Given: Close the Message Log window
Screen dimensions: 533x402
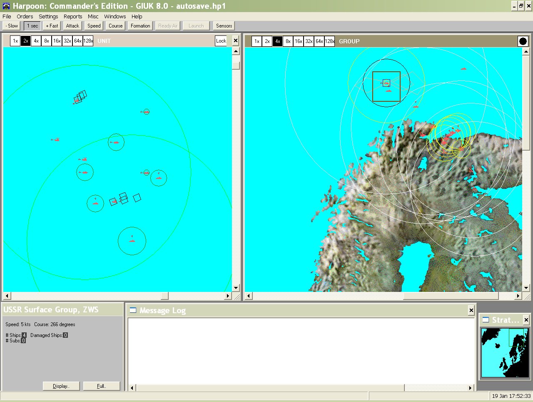Looking at the screenshot, I should pyautogui.click(x=471, y=310).
